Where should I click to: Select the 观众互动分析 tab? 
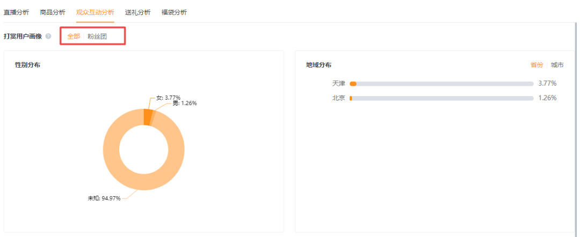tap(95, 12)
